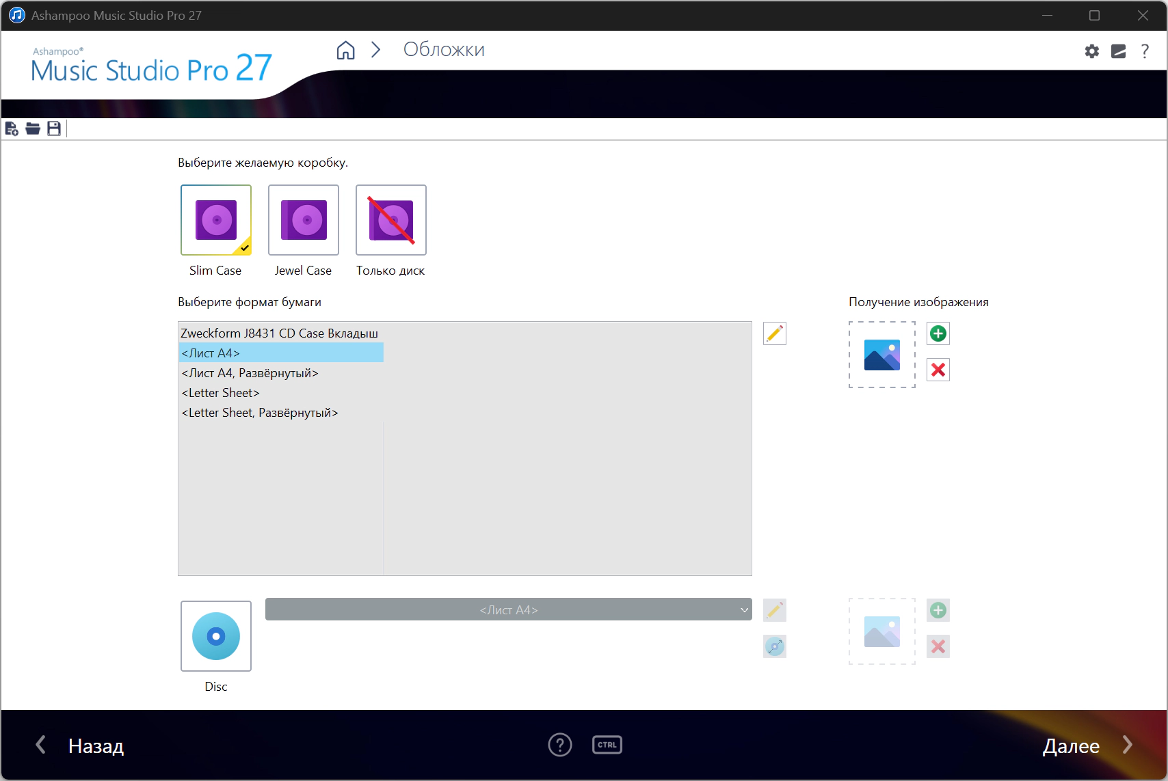
Task: Click the Music Studio Pro 27 logo
Action: coord(151,66)
